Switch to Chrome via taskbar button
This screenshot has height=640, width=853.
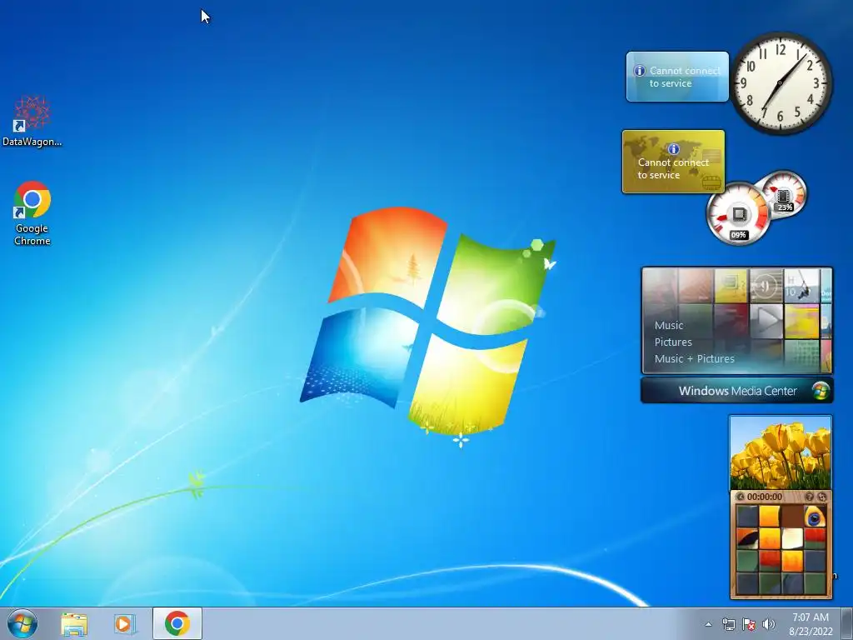tap(177, 623)
